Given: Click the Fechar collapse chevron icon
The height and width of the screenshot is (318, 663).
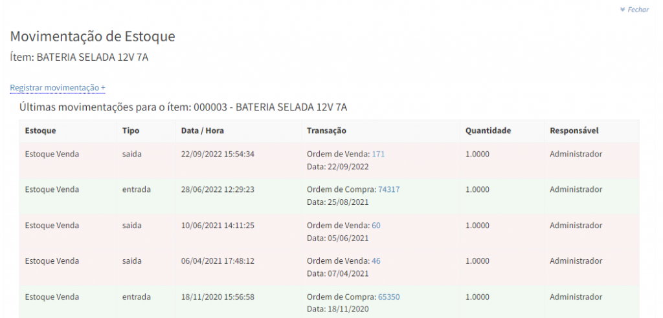Looking at the screenshot, I should point(622,10).
